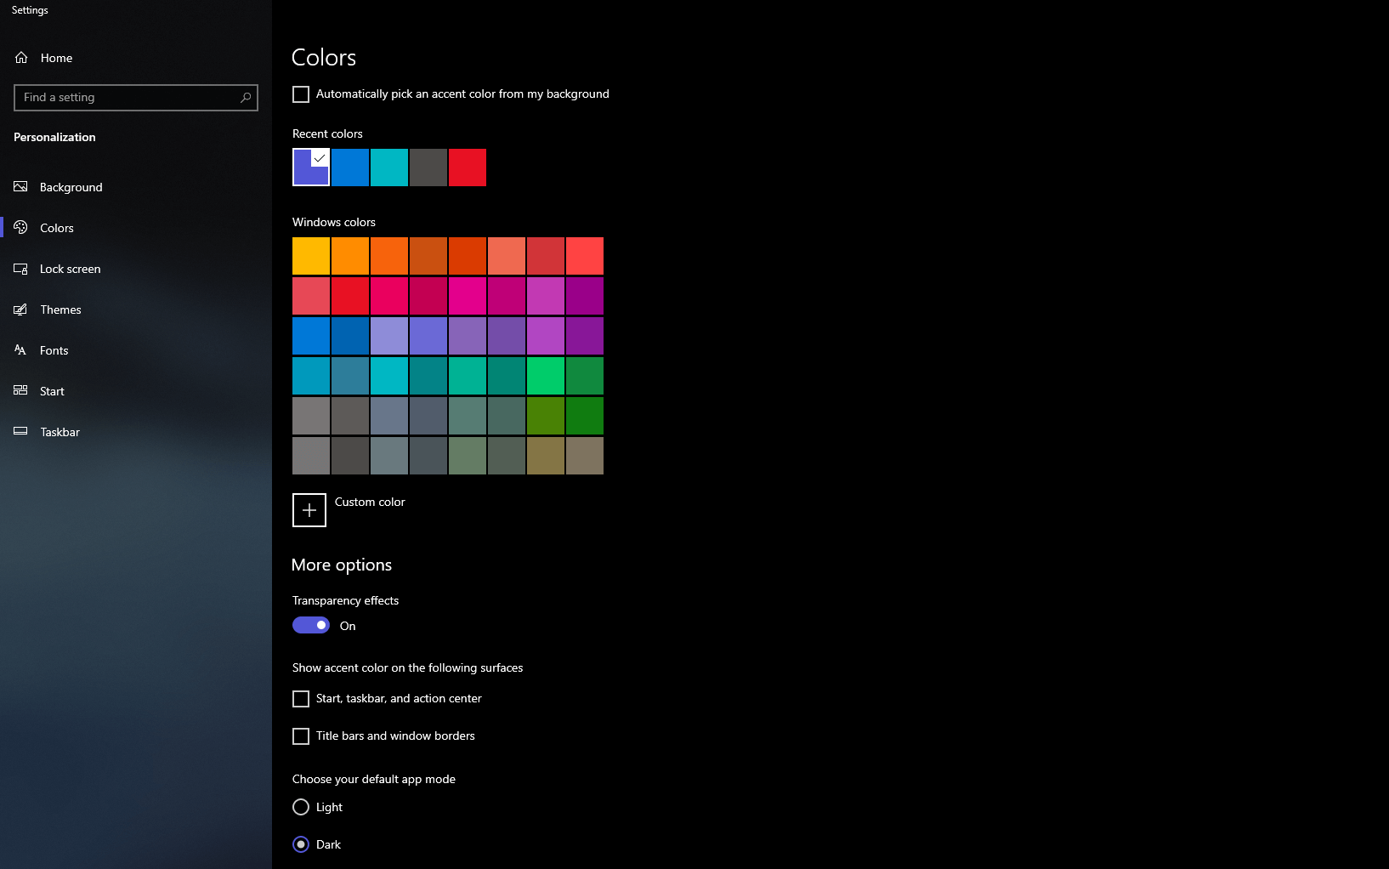Enable automatically pick an accent color from background
1389x869 pixels.
[x=301, y=94]
